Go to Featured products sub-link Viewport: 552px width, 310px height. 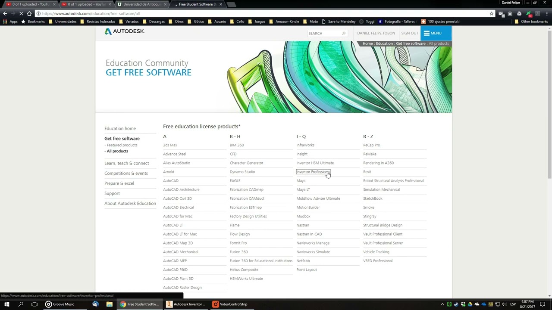coord(122,145)
